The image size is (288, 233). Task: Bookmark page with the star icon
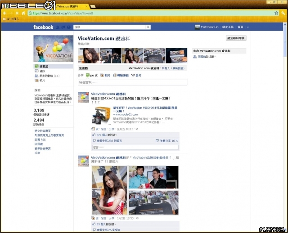tap(276, 13)
